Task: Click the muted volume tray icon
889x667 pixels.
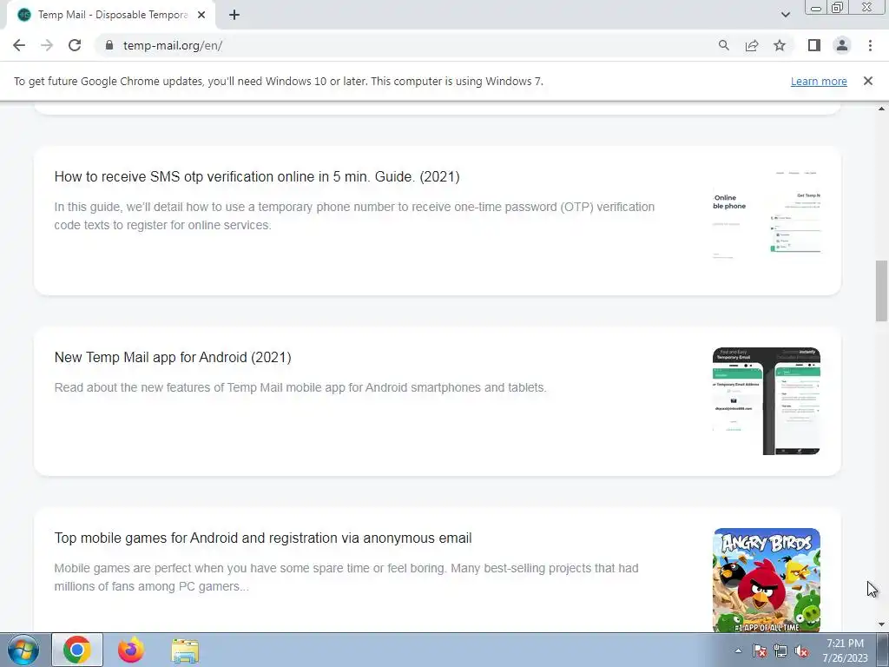Action: tap(801, 650)
